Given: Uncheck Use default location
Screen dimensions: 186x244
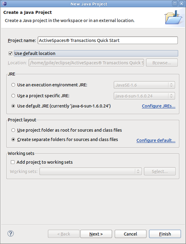Looking at the screenshot, I should (10, 53).
